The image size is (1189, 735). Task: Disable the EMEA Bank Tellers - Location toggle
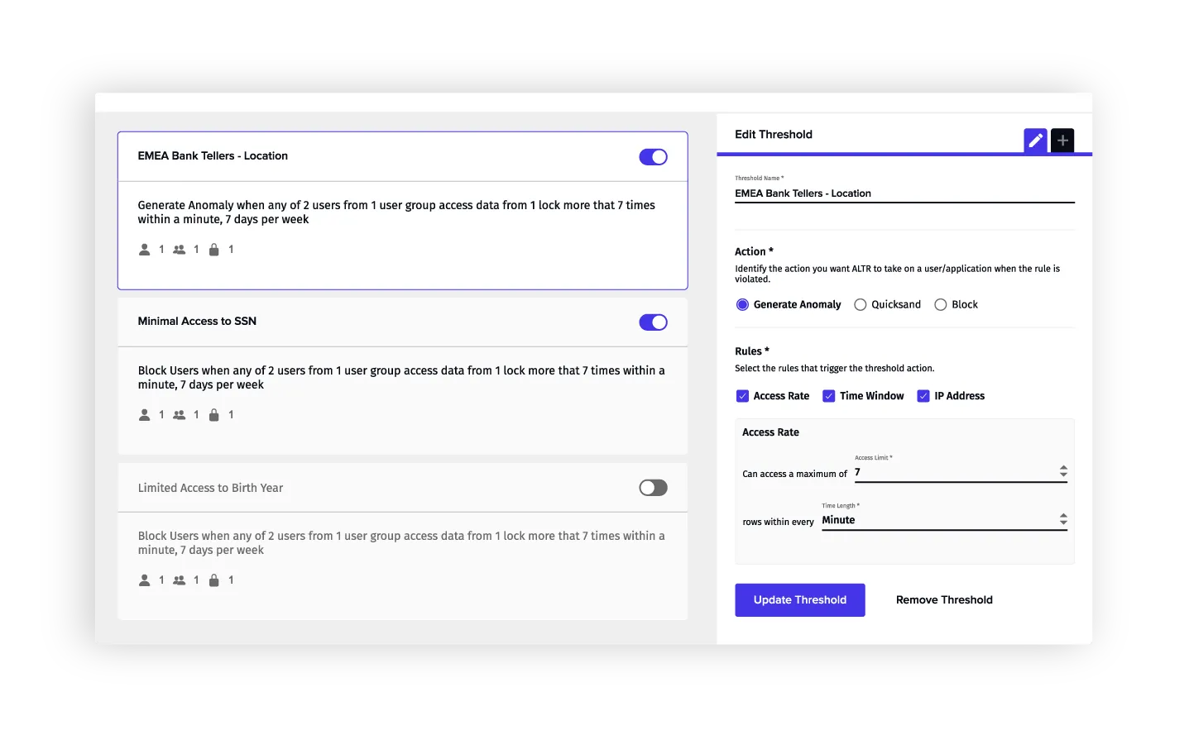653,156
